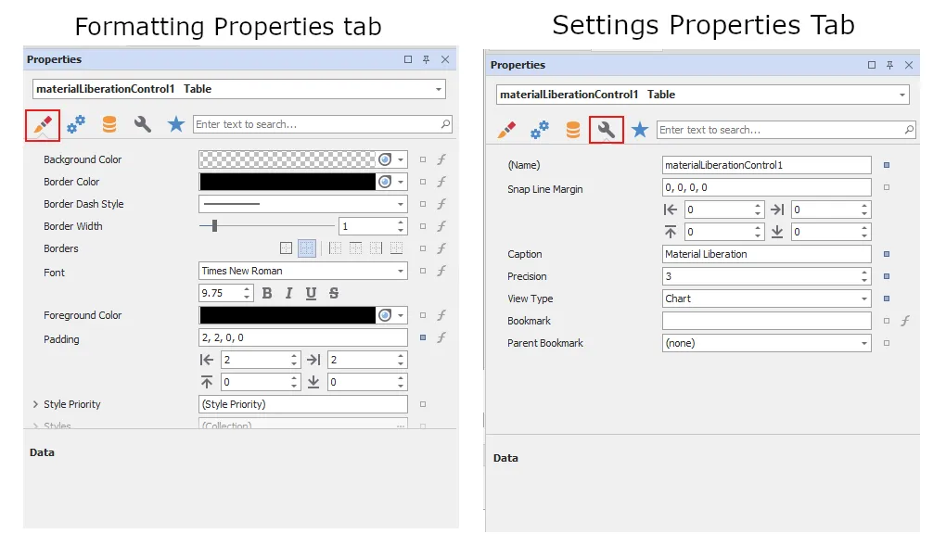This screenshot has width=946, height=559.
Task: Click Precision property marker square
Action: click(887, 276)
